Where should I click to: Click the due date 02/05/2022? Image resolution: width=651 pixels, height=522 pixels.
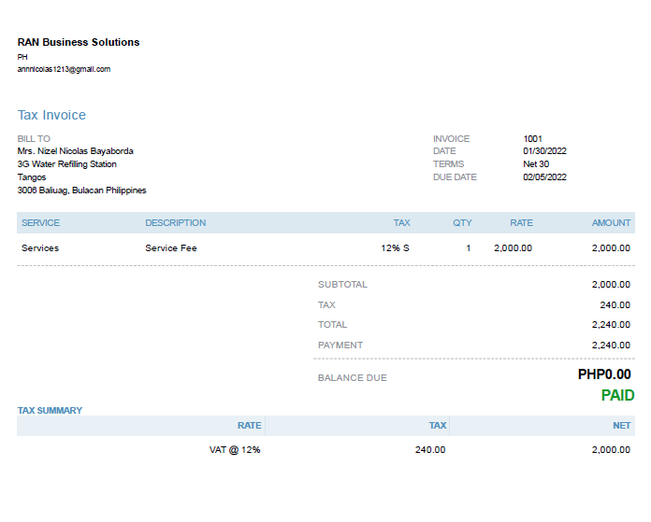click(x=544, y=177)
